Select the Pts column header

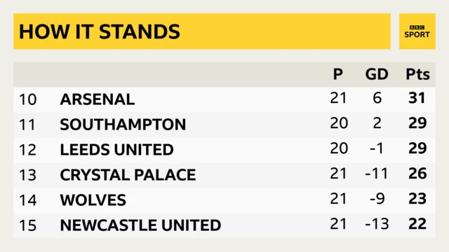[x=417, y=74]
